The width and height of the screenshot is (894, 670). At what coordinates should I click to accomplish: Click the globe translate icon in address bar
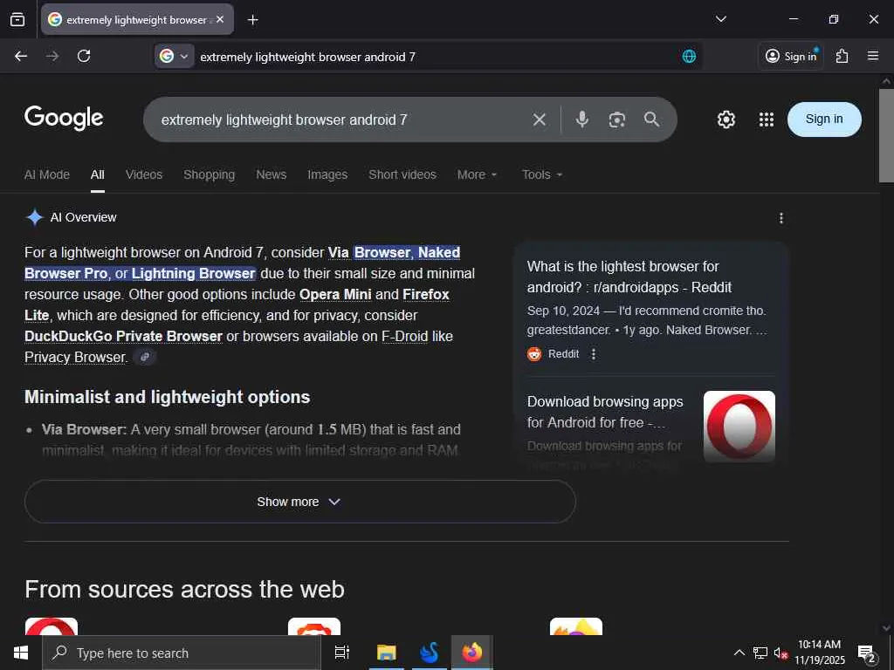(x=689, y=56)
